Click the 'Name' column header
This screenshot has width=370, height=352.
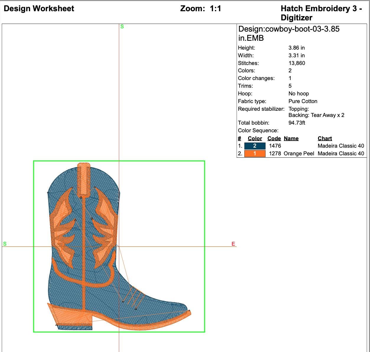point(291,138)
